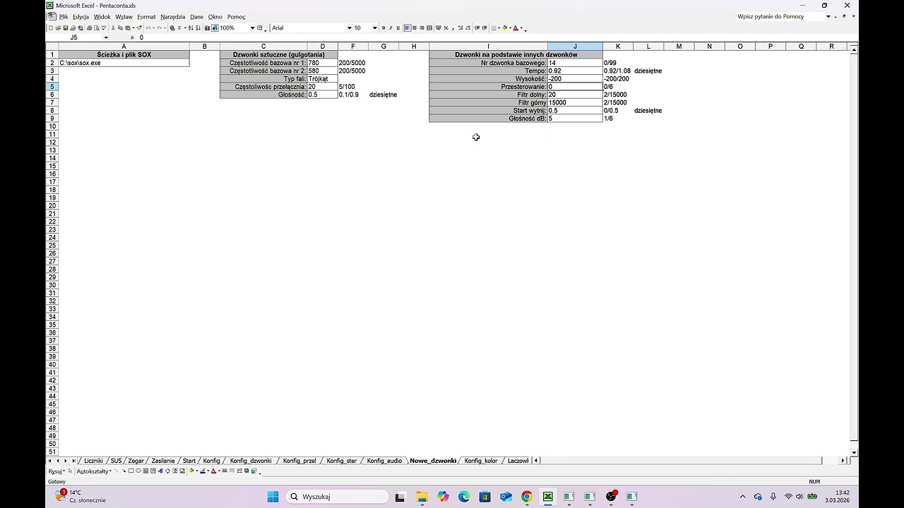
Task: Click the Increase Decimal icon
Action: pyautogui.click(x=460, y=28)
